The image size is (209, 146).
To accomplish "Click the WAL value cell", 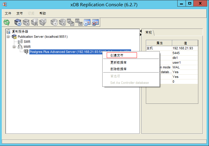I will tap(185, 67).
